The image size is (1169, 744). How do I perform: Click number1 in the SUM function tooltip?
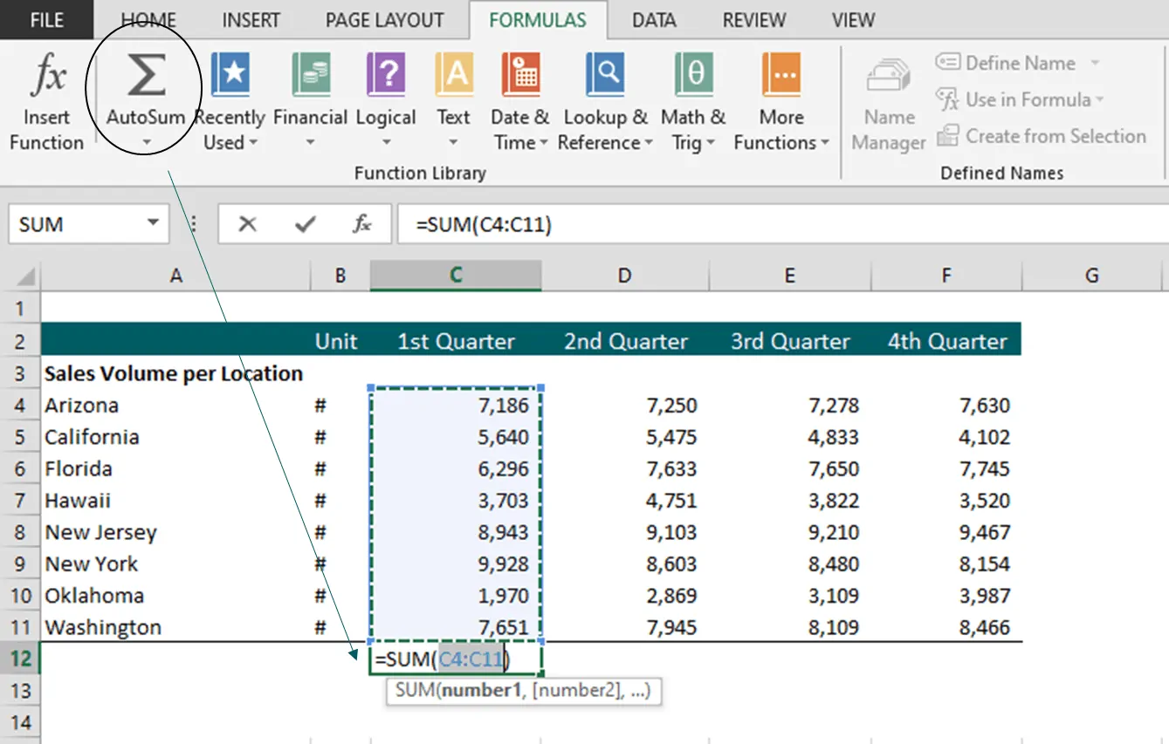480,691
